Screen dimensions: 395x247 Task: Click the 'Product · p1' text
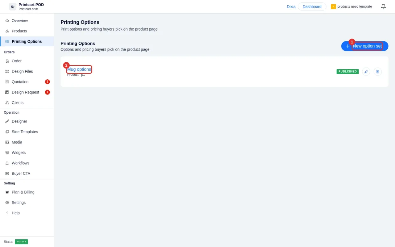point(76,75)
